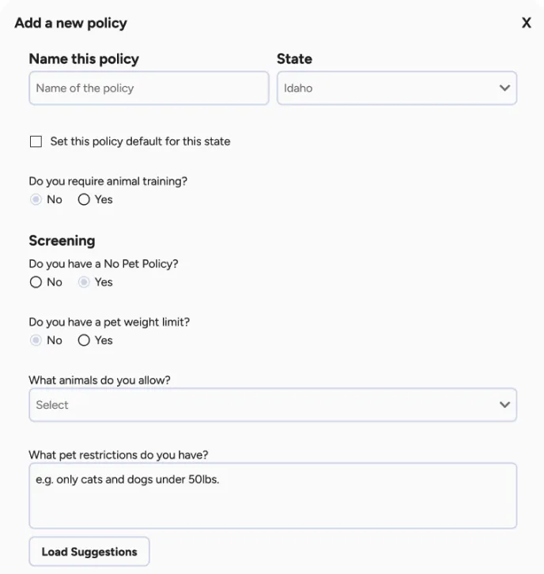Click the chevron arrow in State field
The image size is (544, 574).
504,89
